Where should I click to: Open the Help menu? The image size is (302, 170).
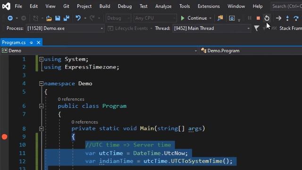click(x=258, y=6)
